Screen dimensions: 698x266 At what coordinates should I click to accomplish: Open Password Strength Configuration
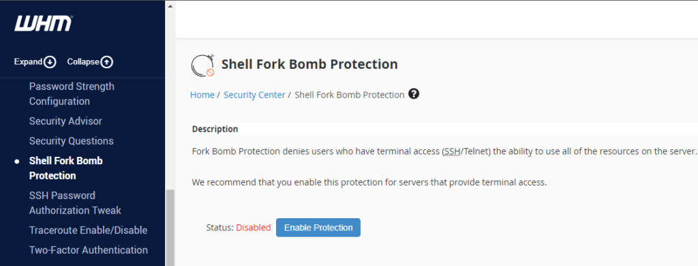pos(72,93)
